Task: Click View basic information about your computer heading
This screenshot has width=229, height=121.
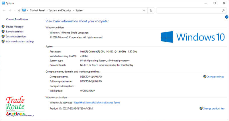Action: click(77, 21)
